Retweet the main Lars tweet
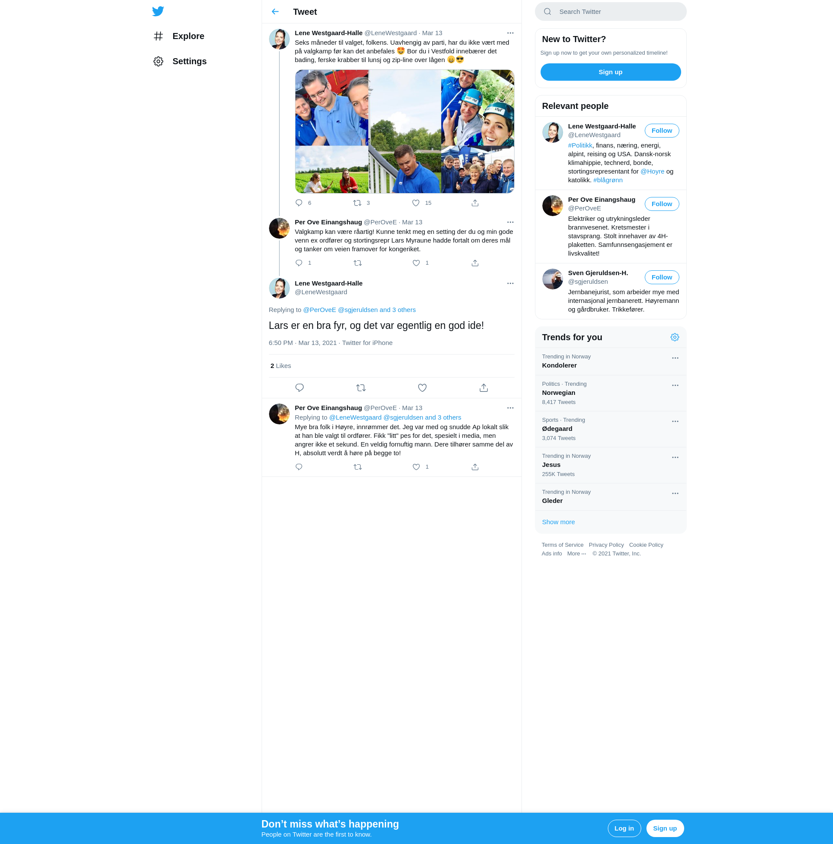The width and height of the screenshot is (833, 844). 361,388
